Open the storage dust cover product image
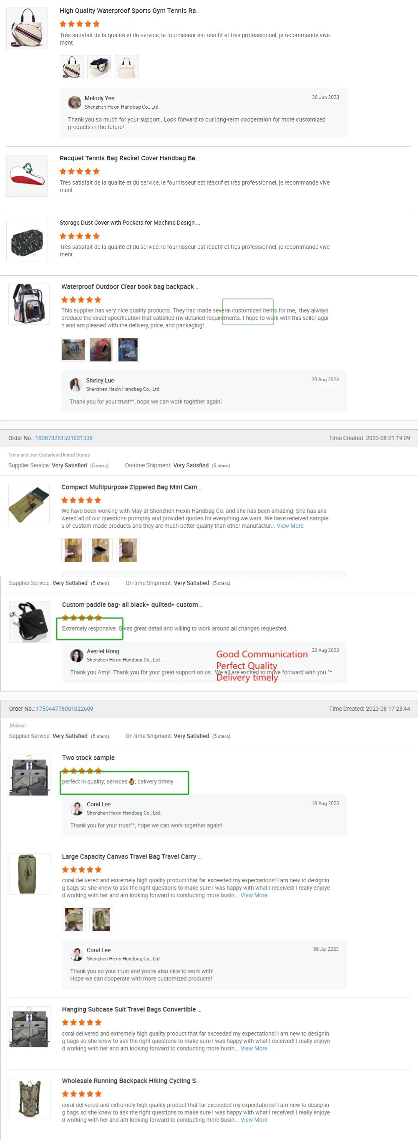418x1140 pixels. click(27, 240)
